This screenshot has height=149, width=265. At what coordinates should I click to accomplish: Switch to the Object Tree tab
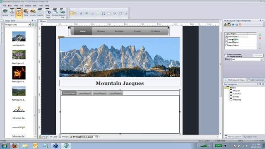pos(250,137)
